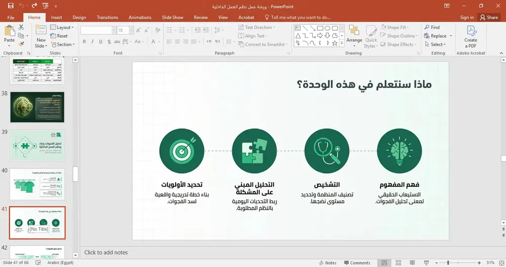Pick the right arrow shape in gallery
Image resolution: width=506 pixels, height=267 pixels.
320,35
